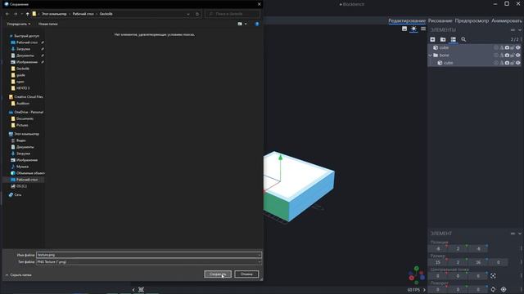Go forward in the save dialog

(16, 14)
